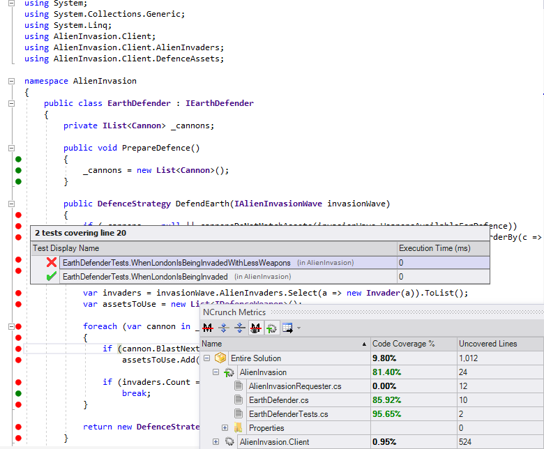Click the AlienInvasion.Client gear icon

(229, 441)
